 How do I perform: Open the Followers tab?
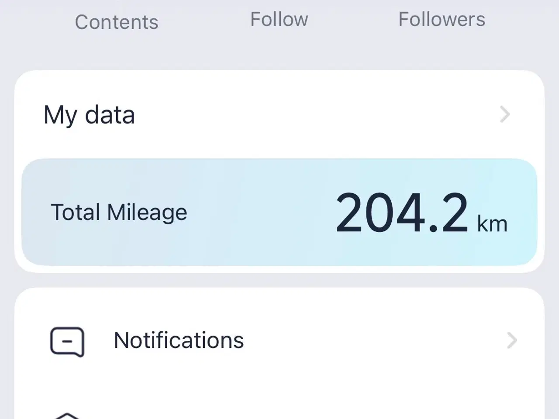point(442,20)
